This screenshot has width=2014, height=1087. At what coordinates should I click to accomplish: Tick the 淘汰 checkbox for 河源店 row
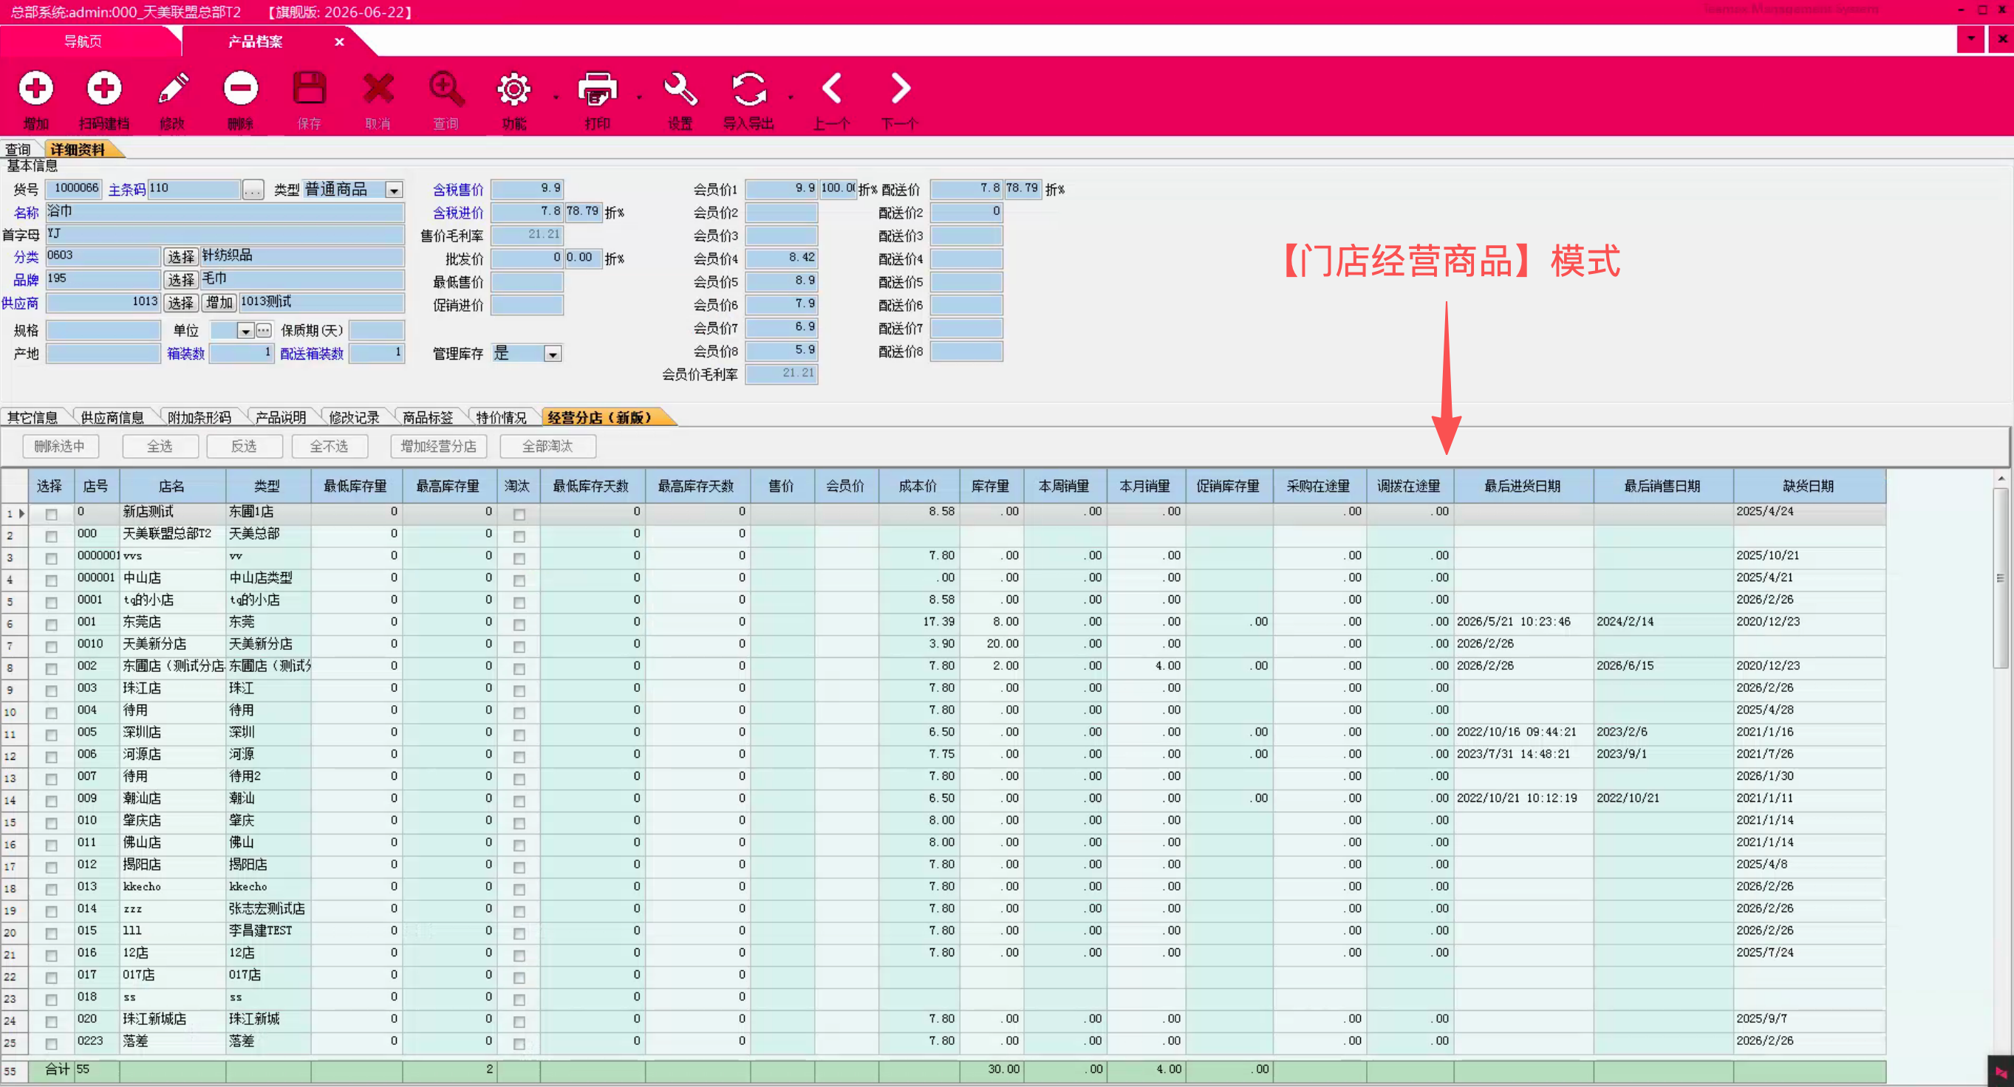click(519, 756)
